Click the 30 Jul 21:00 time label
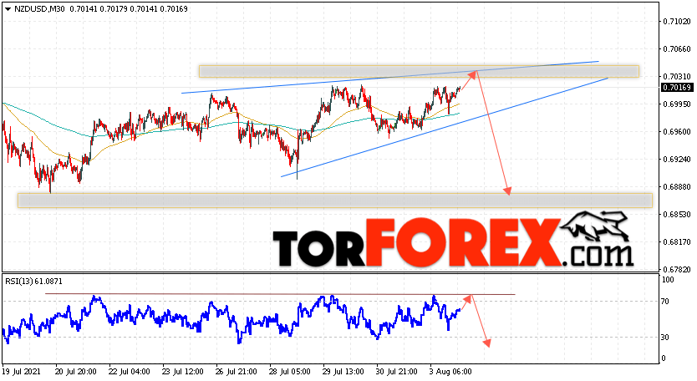The height and width of the screenshot is (381, 697). click(x=396, y=371)
